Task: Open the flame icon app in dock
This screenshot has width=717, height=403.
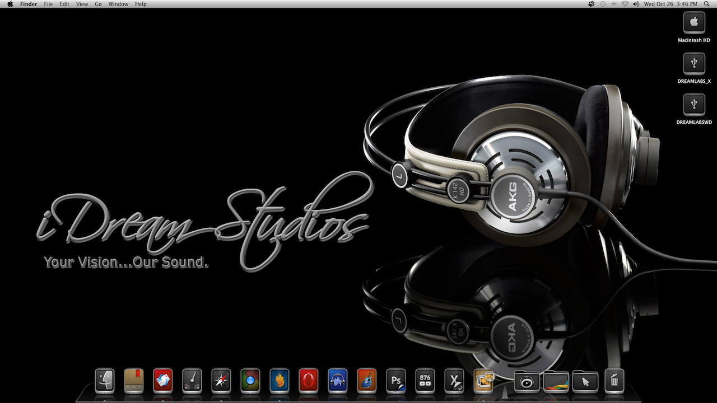Action: 280,381
